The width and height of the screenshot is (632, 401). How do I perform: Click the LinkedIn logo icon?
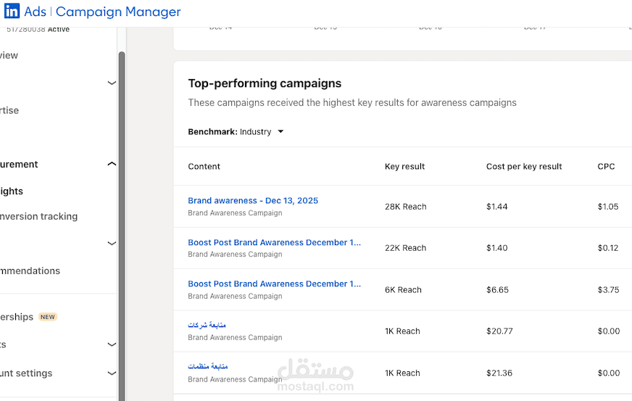coord(12,12)
